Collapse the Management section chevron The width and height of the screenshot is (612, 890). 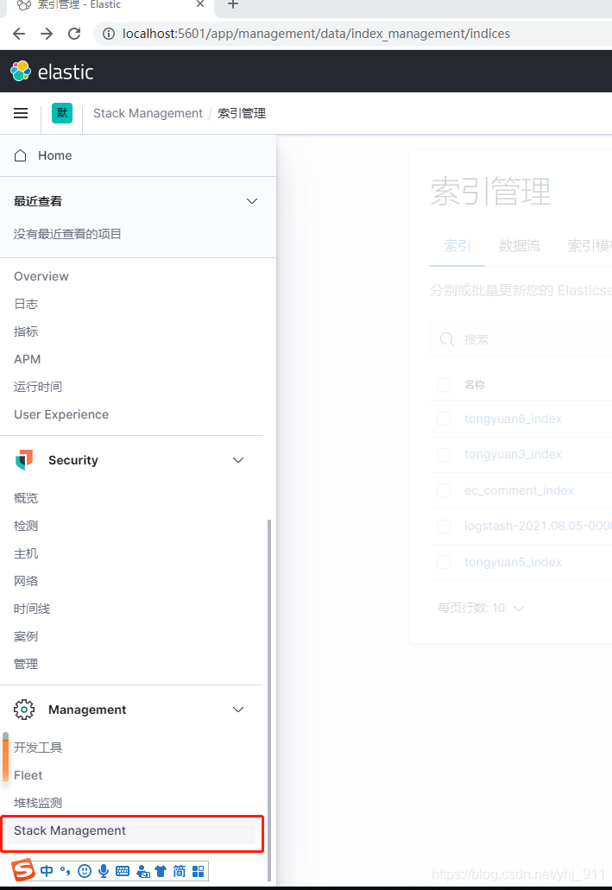[238, 710]
